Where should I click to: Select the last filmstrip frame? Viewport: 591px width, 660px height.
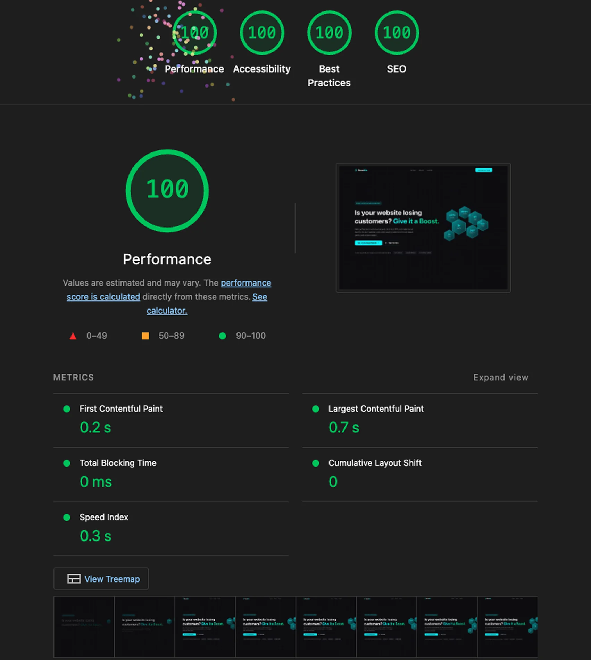[x=507, y=627]
